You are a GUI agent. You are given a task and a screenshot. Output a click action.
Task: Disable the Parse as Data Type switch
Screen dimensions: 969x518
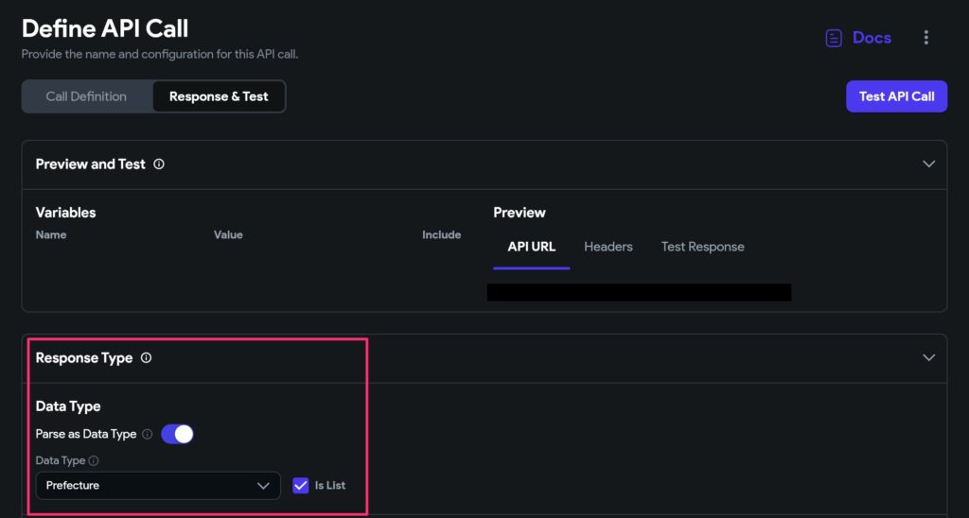point(177,434)
